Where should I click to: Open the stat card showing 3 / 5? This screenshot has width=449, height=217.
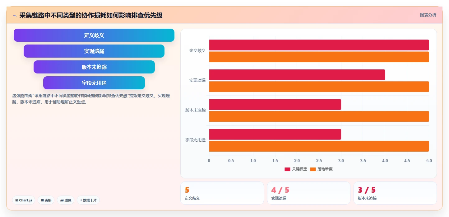[395, 193]
